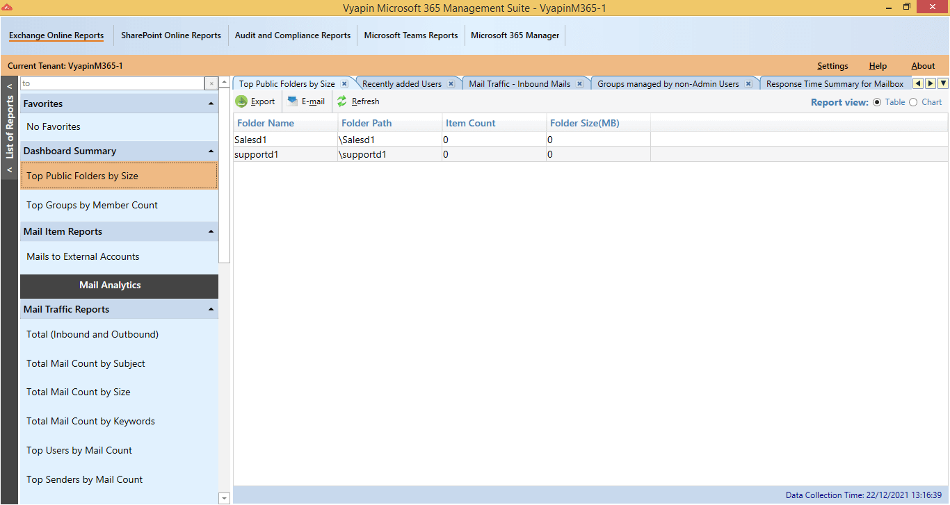This screenshot has width=950, height=505.
Task: Open Audit and Compliance Reports module
Action: click(x=293, y=35)
